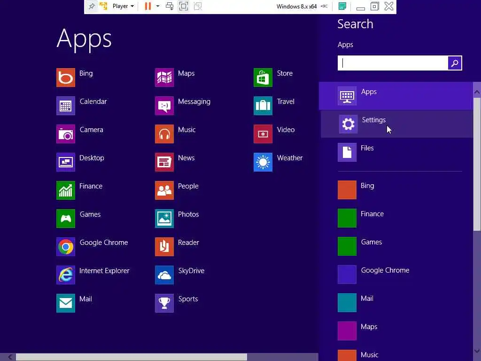Open the Finance app in Apps list
Viewport: 481px width, 361px height.
click(x=79, y=190)
